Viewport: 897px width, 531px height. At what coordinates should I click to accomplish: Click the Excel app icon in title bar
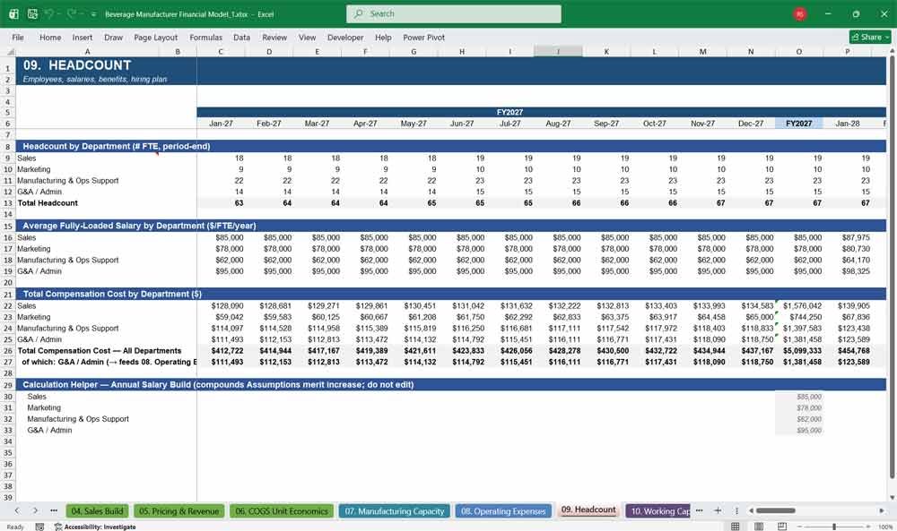click(x=13, y=13)
